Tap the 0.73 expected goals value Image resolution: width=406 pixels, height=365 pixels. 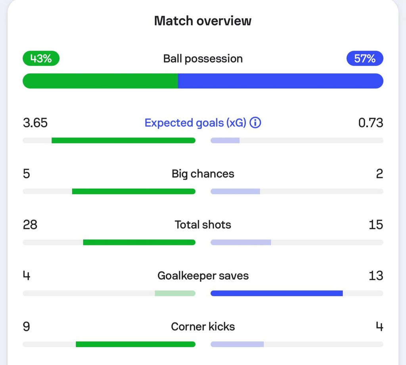click(371, 123)
